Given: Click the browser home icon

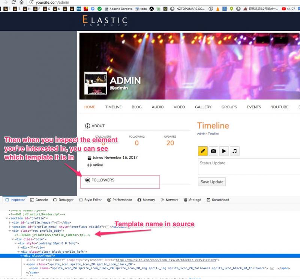Looking at the screenshot, I should tap(22, 2).
